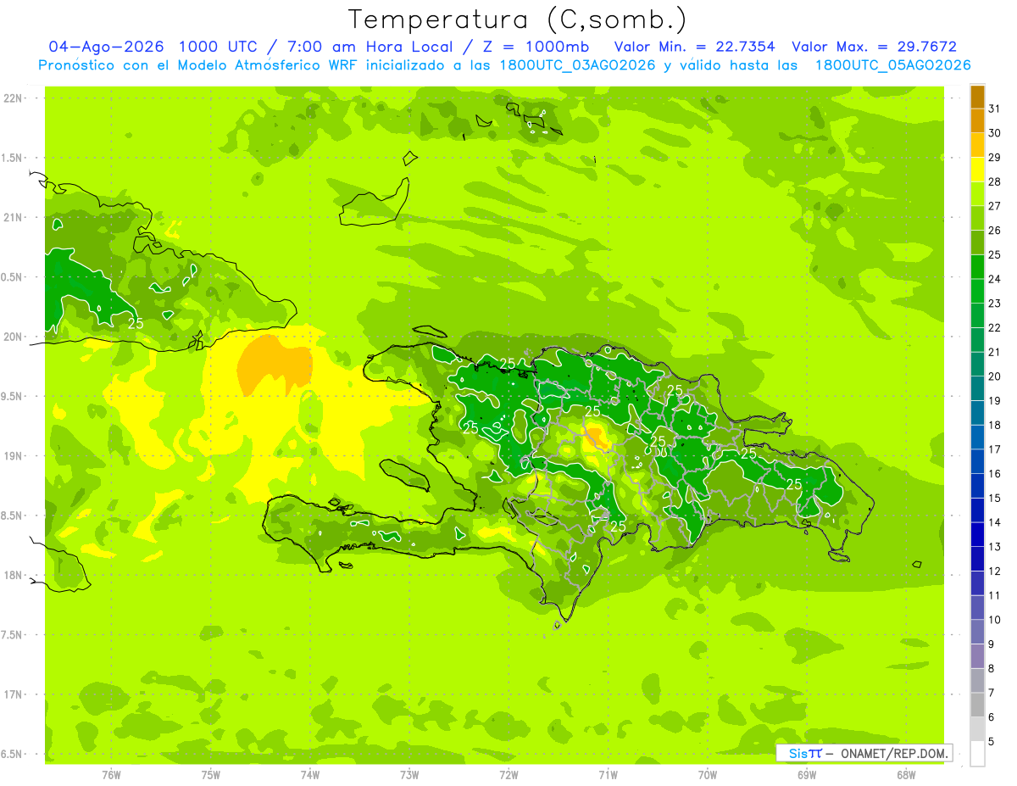Click the legend color band between 30 and 31

[x=977, y=120]
